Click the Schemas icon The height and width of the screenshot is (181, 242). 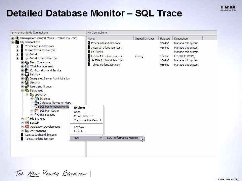coord(37,99)
